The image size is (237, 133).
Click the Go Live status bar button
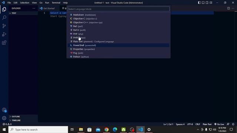219,124
